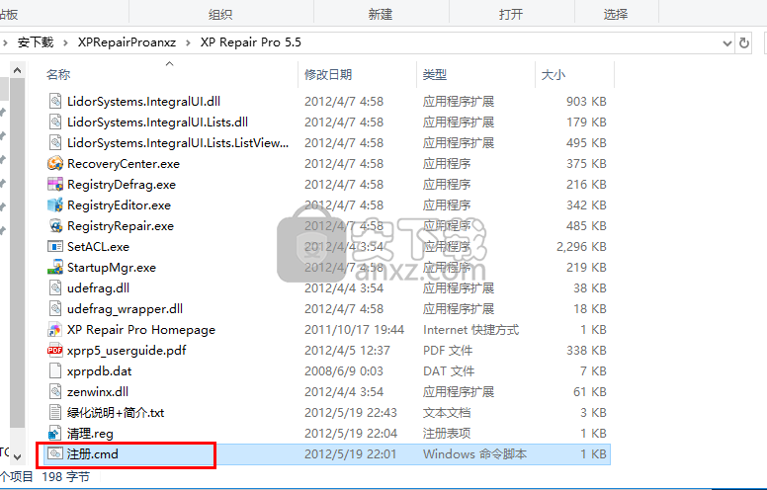Click the RegistryDefrag.exe application icon
The width and height of the screenshot is (767, 490).
55,185
